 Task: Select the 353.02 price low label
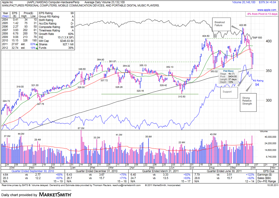[x=214, y=71]
